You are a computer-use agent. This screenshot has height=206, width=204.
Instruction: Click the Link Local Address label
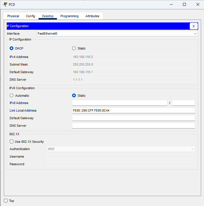23,110
